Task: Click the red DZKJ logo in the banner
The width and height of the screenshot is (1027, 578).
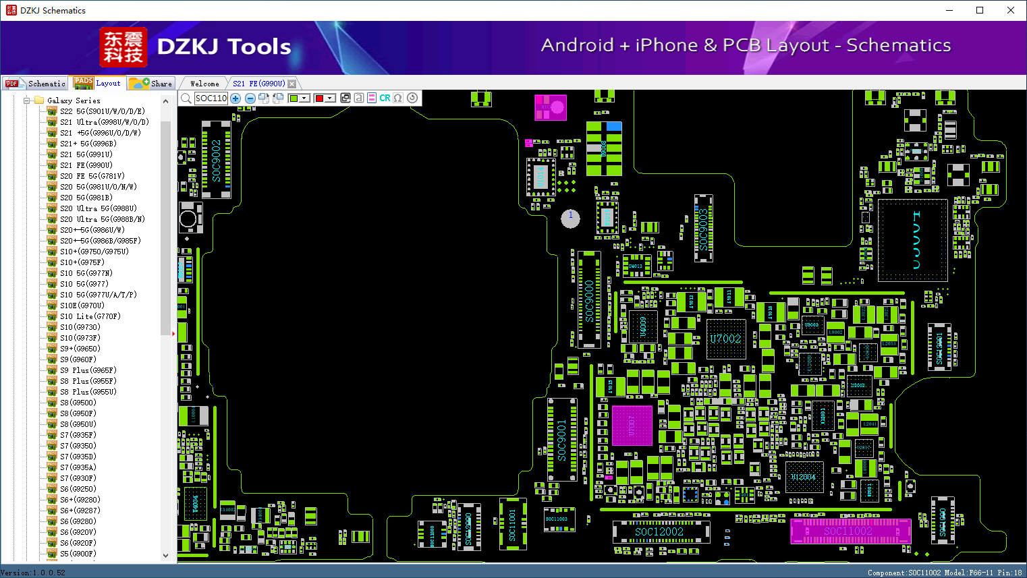Action: (x=123, y=47)
